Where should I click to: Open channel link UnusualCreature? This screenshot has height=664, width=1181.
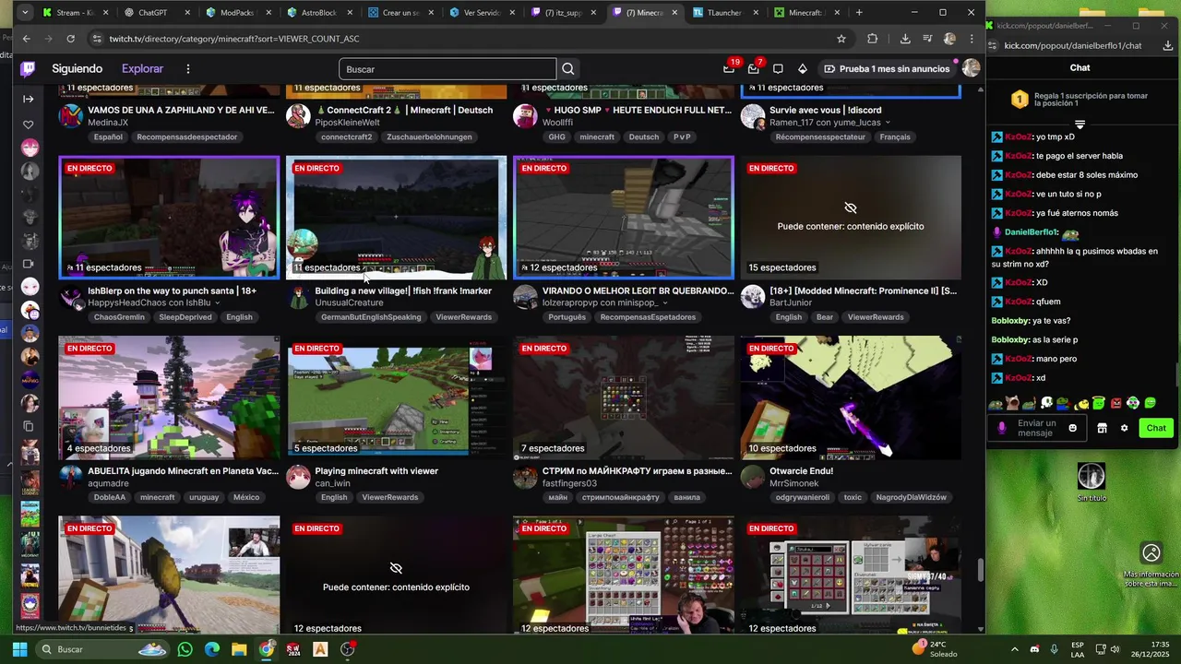tap(349, 302)
